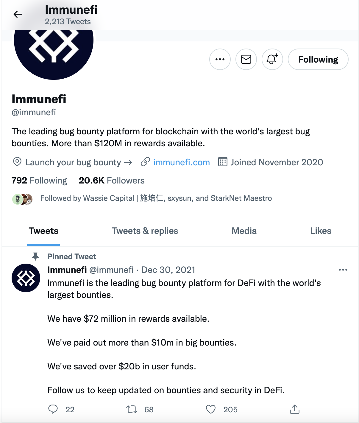Open the immunefi.com website link

point(181,162)
